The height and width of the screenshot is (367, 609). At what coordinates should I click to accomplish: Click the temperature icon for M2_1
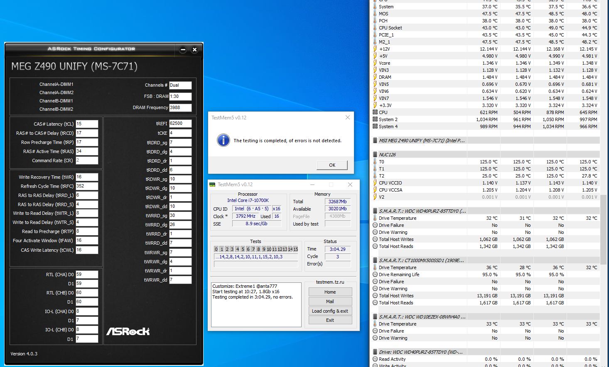coord(375,42)
